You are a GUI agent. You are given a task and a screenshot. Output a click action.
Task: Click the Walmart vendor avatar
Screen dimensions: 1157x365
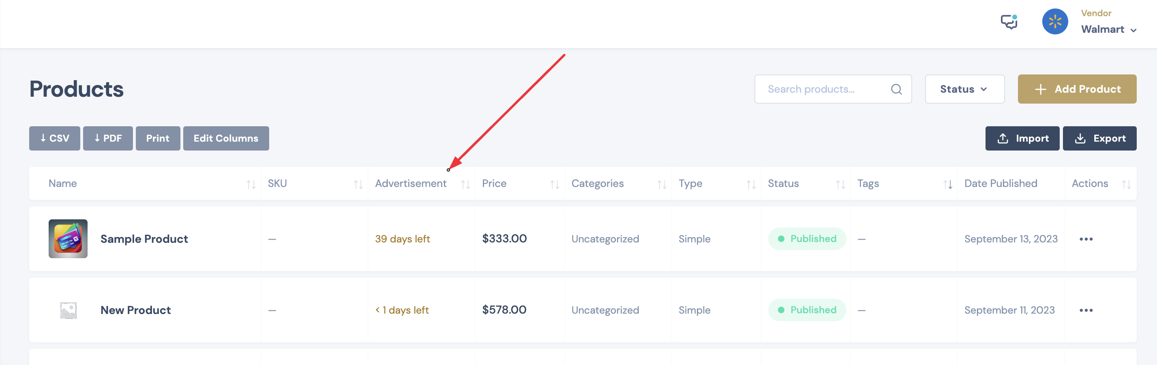(1054, 21)
